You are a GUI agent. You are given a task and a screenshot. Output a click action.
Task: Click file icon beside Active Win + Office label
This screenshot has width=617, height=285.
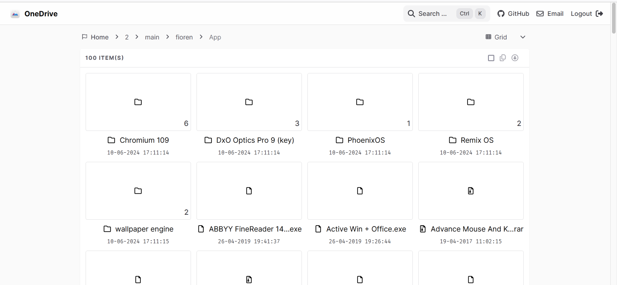[318, 229]
